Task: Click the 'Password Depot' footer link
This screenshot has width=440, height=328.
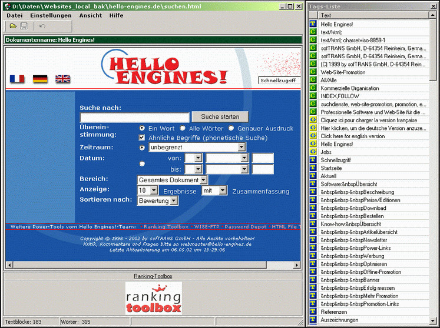Action: pos(245,227)
